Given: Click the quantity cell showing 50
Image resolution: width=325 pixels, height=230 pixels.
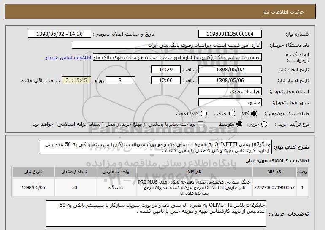Looking at the screenshot, I should [x=75, y=187].
